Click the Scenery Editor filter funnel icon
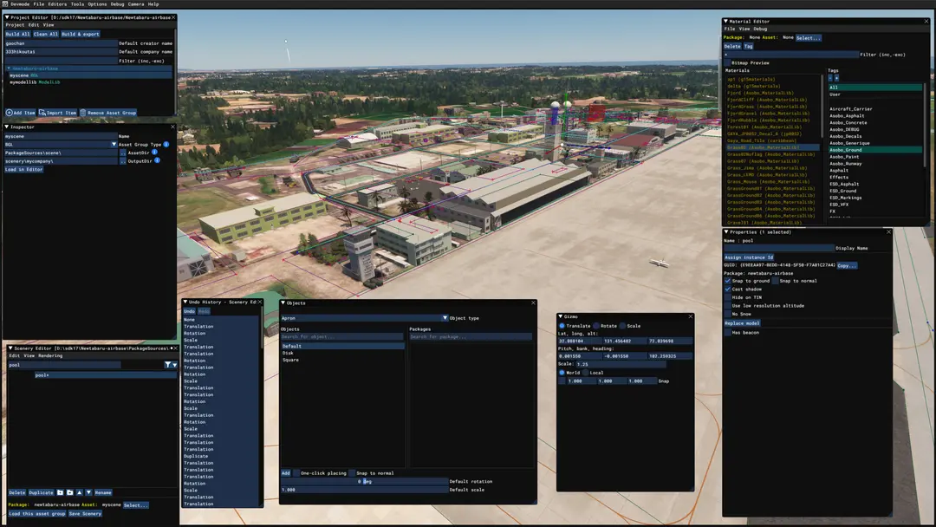This screenshot has height=527, width=936. click(168, 365)
